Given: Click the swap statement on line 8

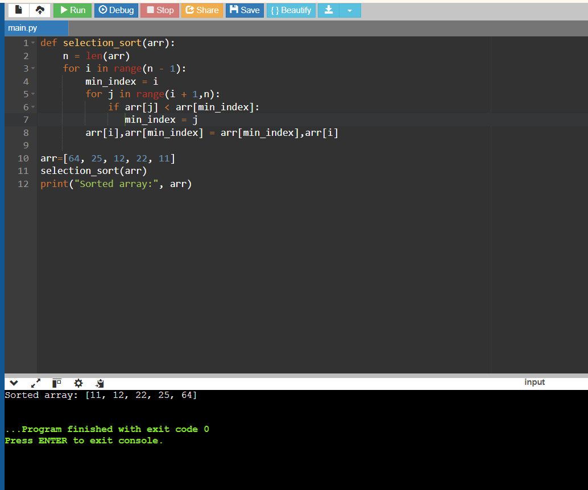Looking at the screenshot, I should click(x=212, y=132).
